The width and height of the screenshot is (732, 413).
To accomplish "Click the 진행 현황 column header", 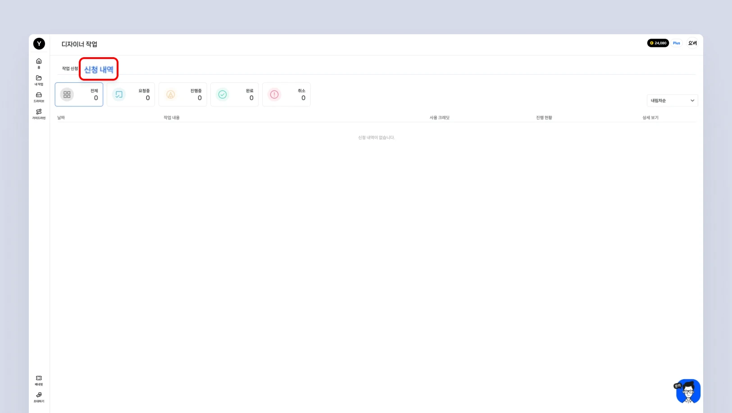I will point(544,118).
